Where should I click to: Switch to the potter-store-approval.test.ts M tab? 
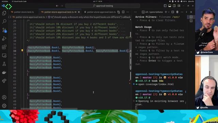59,12
